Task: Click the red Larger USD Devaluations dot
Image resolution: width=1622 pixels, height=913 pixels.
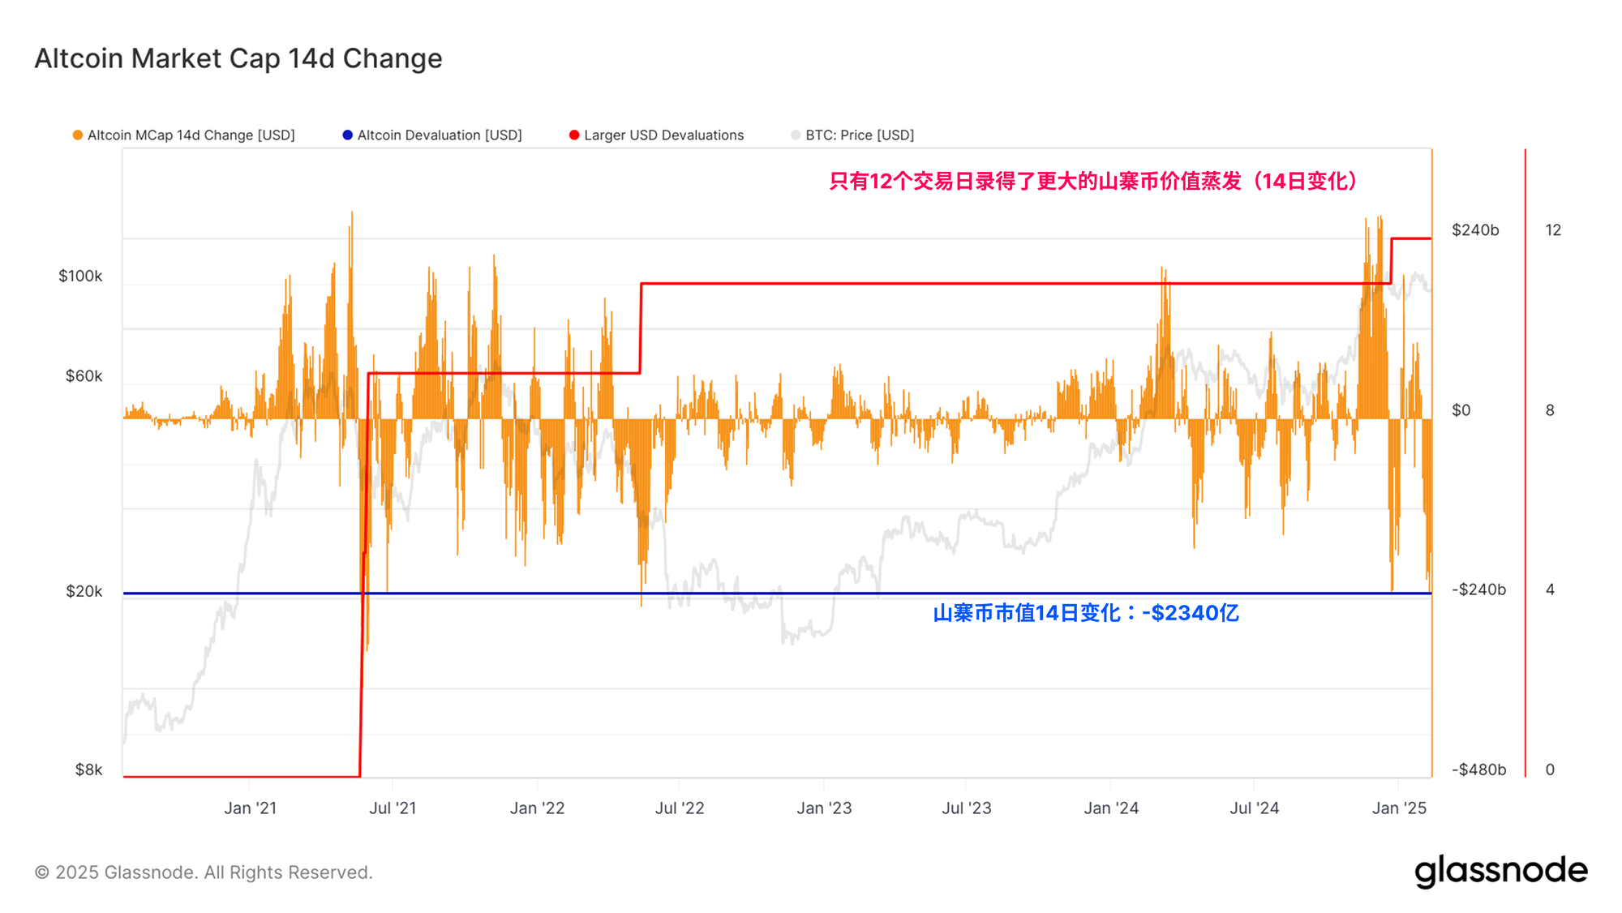Action: (574, 135)
